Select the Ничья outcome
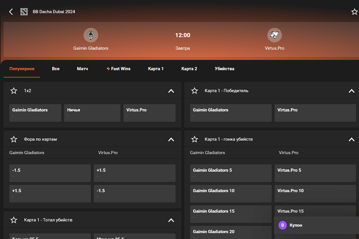Viewport: 359px width, 239px height. [92, 113]
